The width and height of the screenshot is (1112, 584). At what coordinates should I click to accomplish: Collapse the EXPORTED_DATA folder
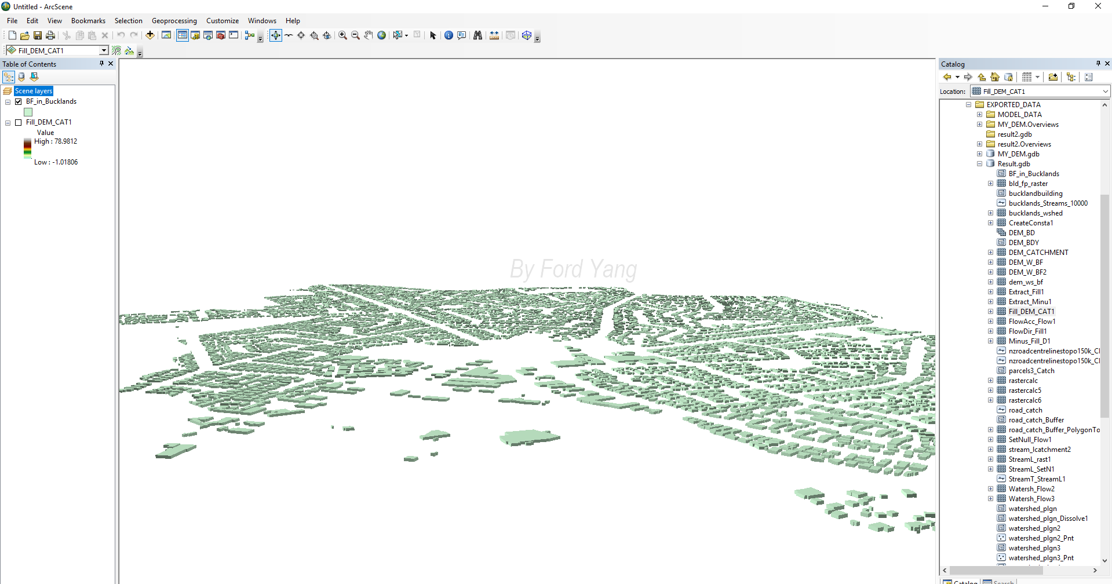pos(968,105)
